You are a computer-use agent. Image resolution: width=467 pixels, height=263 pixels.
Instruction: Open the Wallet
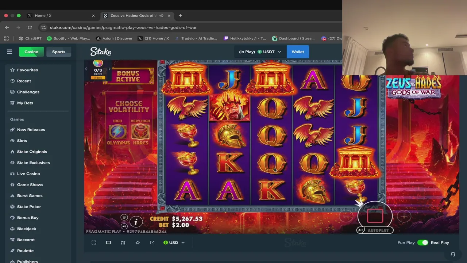[298, 52]
